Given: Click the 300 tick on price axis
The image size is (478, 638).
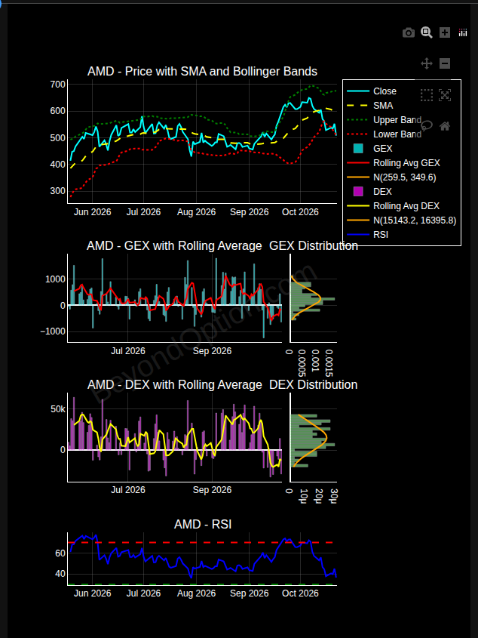Looking at the screenshot, I should tap(57, 191).
